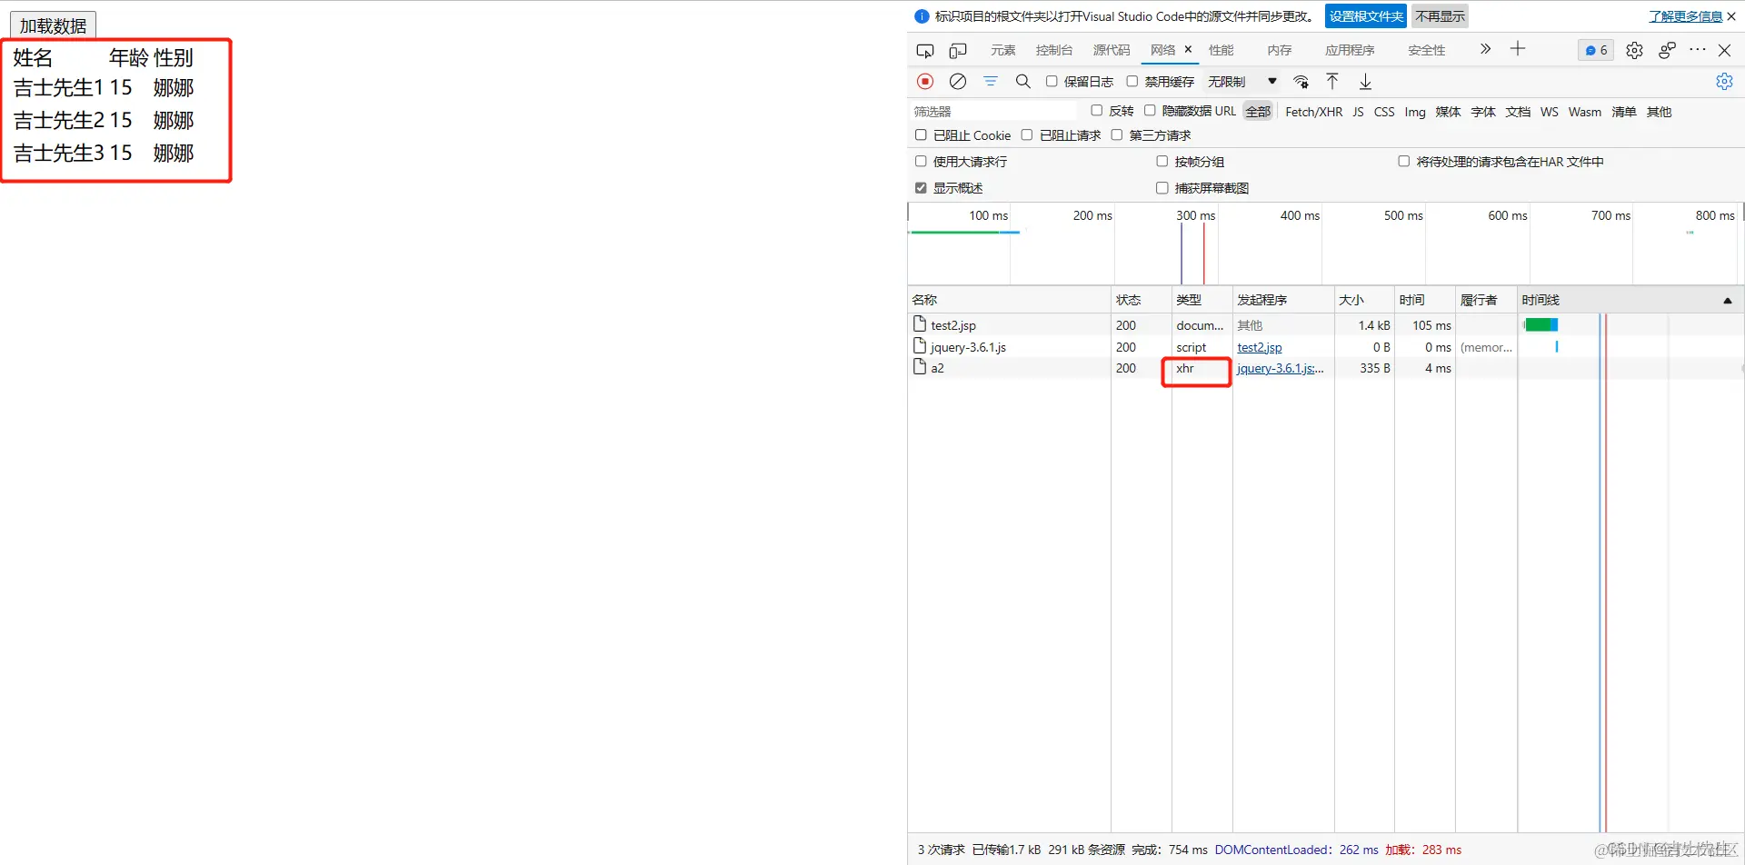Select the inspect element picker icon
This screenshot has width=1745, height=865.
pos(925,51)
